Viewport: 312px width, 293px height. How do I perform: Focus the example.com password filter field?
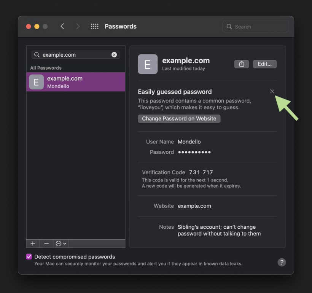point(76,55)
